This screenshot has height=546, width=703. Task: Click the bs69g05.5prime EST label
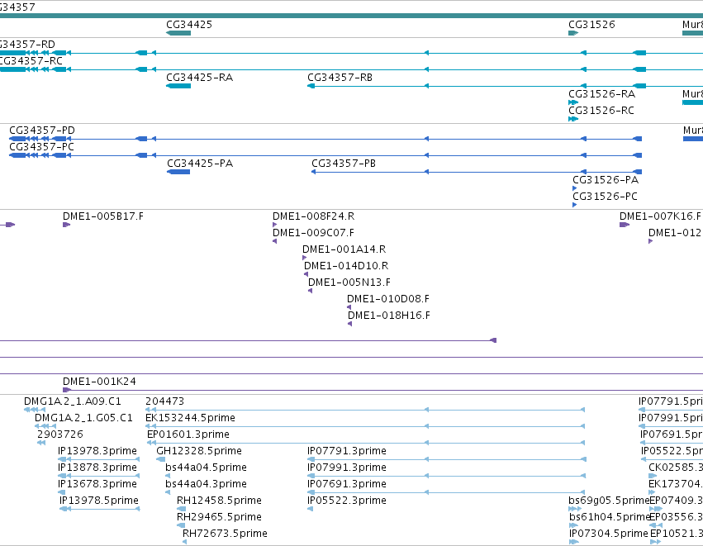point(609,501)
